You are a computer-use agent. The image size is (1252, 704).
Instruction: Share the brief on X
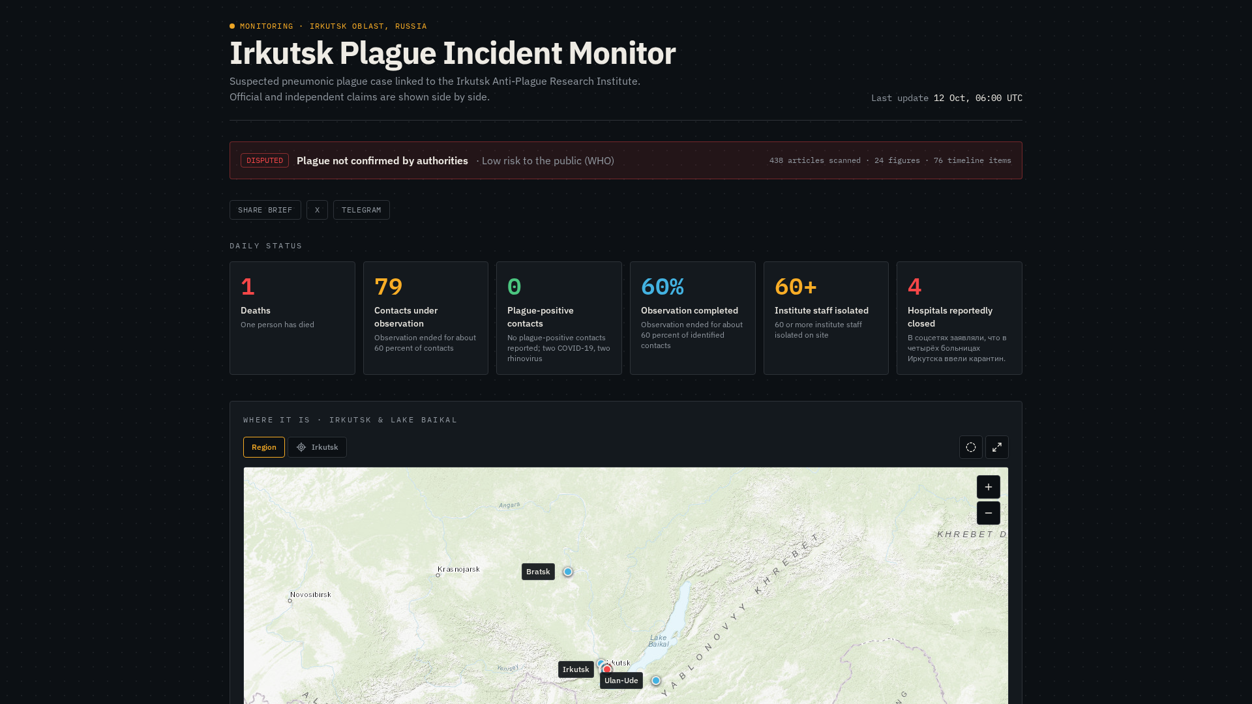[x=317, y=210]
